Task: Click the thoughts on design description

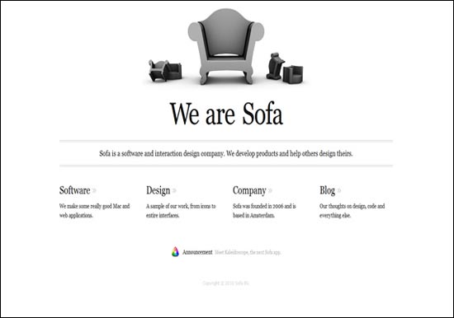Action: [x=352, y=211]
